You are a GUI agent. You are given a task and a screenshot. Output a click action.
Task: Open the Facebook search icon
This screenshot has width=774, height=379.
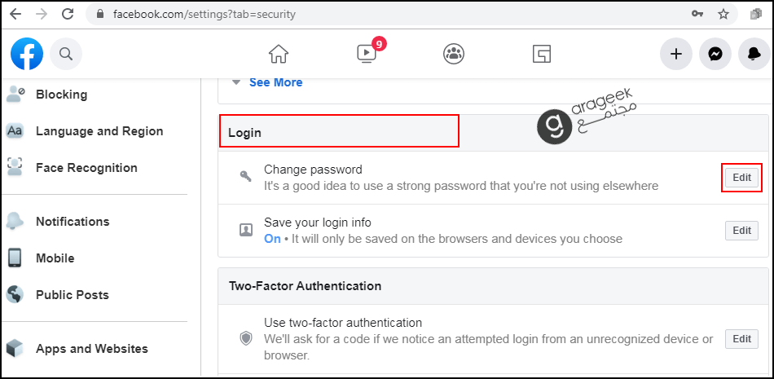pos(66,53)
